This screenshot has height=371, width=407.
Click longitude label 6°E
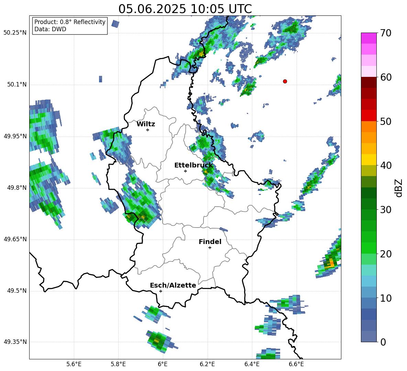click(x=163, y=364)
